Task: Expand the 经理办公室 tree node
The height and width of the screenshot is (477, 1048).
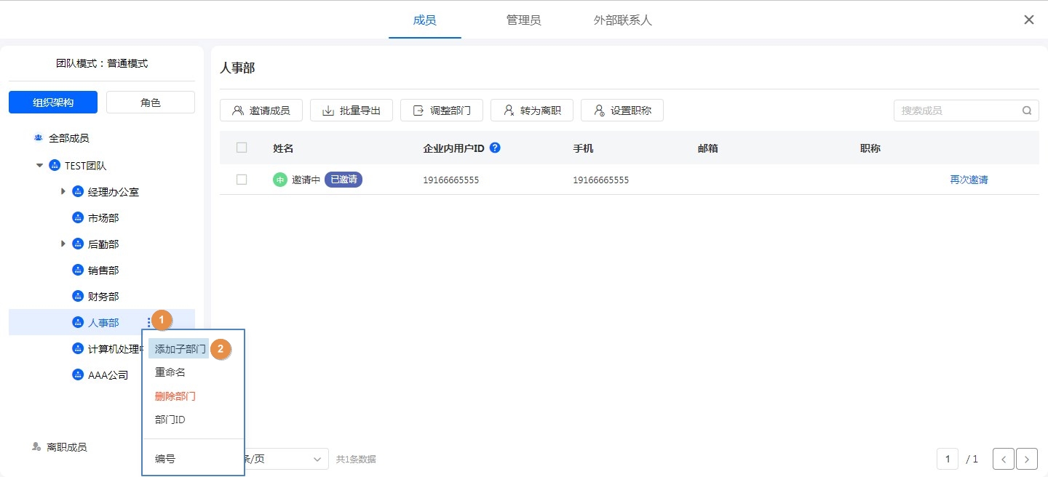Action: click(x=63, y=192)
